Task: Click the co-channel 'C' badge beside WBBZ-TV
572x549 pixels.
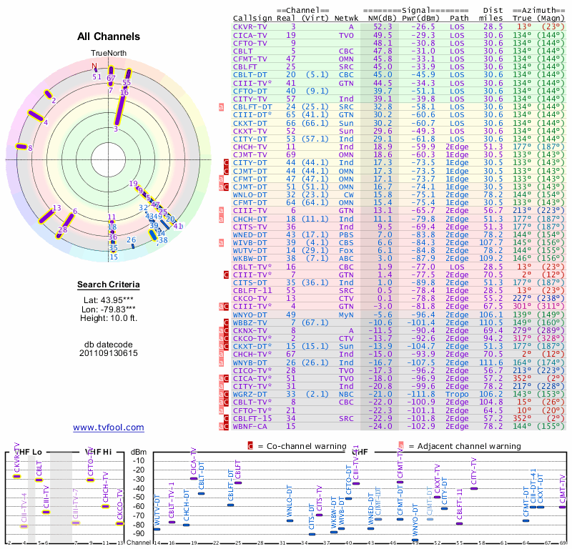Action: coord(226,322)
